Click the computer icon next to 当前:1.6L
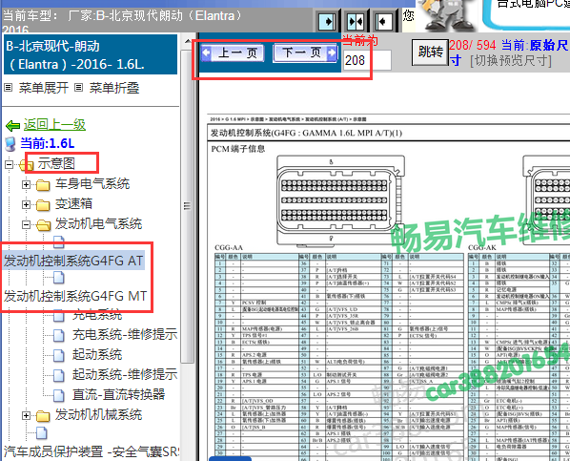Image resolution: width=570 pixels, height=461 pixels. [10, 144]
